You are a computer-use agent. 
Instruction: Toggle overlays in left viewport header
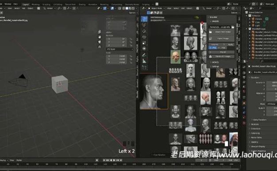[x=112, y=8]
